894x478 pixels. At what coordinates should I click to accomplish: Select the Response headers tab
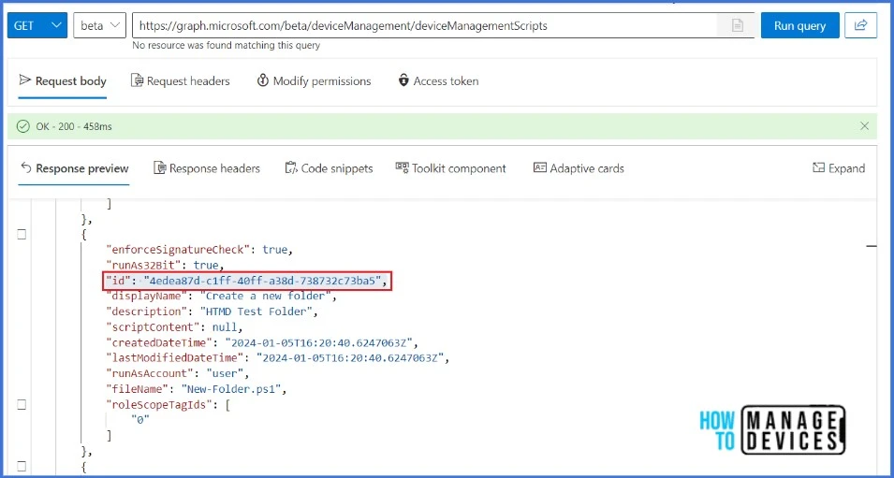point(207,168)
